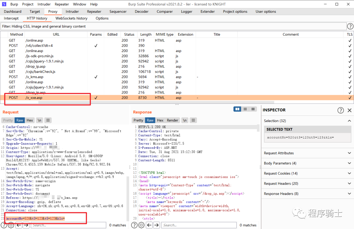354x229 pixels.
Task: Click the Inspector help icon
Action: pyautogui.click(x=341, y=110)
